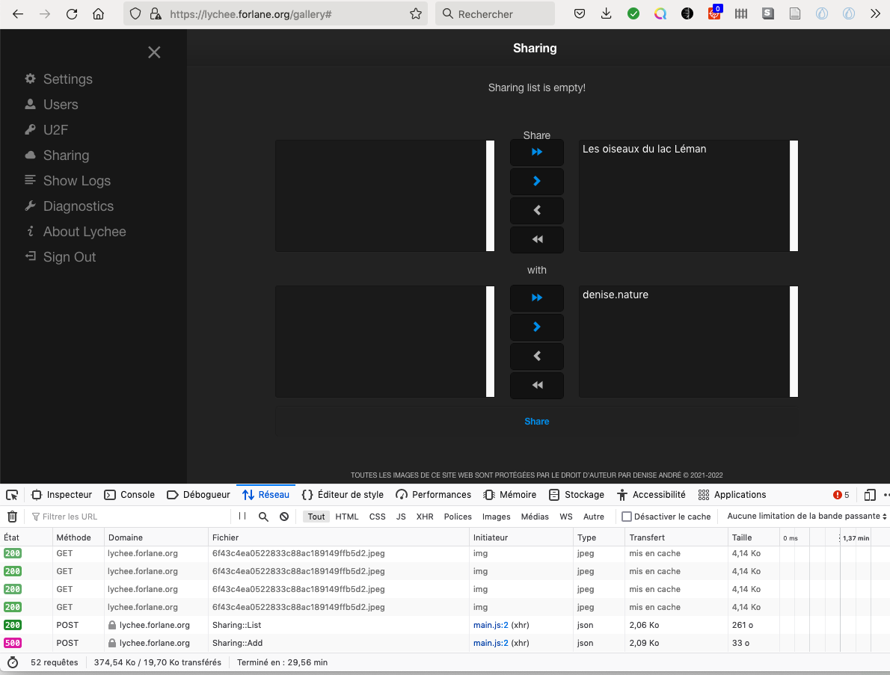The width and height of the screenshot is (890, 675).
Task: Open Firefox downloads via arrow icon
Action: coord(606,13)
